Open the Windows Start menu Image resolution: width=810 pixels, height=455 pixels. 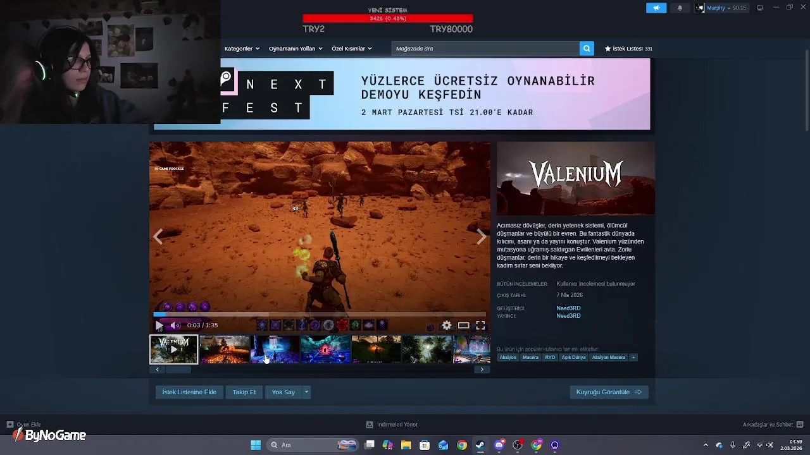[x=256, y=445]
